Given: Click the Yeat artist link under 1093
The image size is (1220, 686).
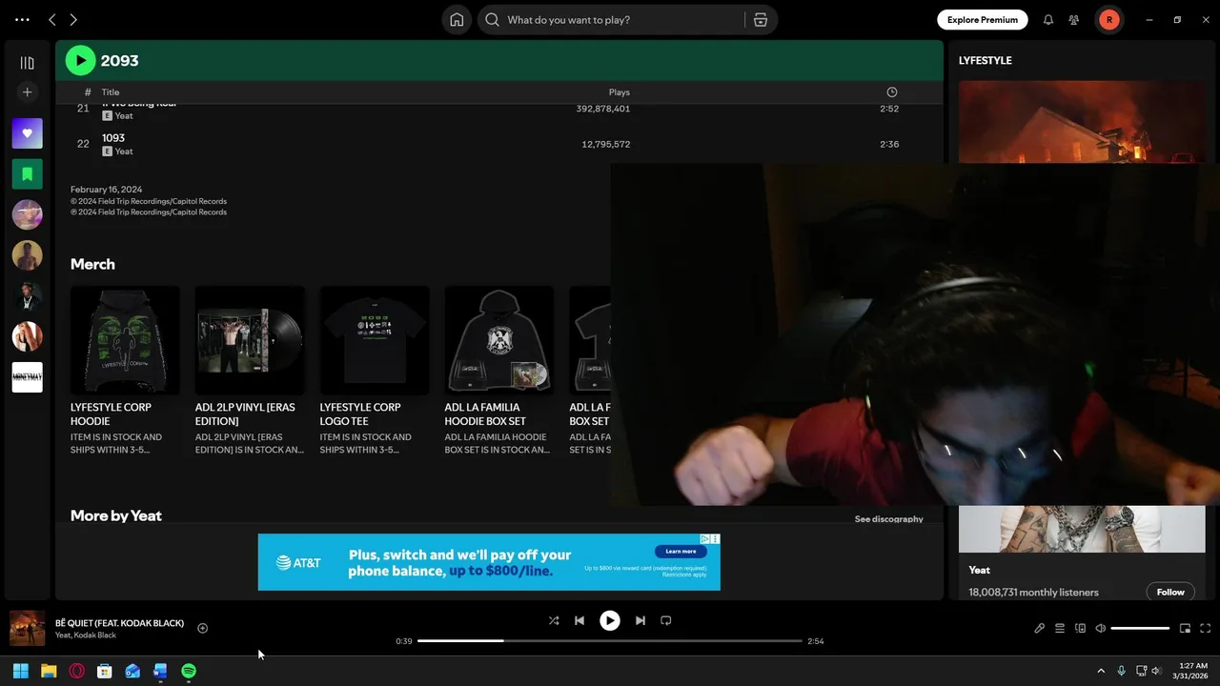Looking at the screenshot, I should click(x=124, y=151).
